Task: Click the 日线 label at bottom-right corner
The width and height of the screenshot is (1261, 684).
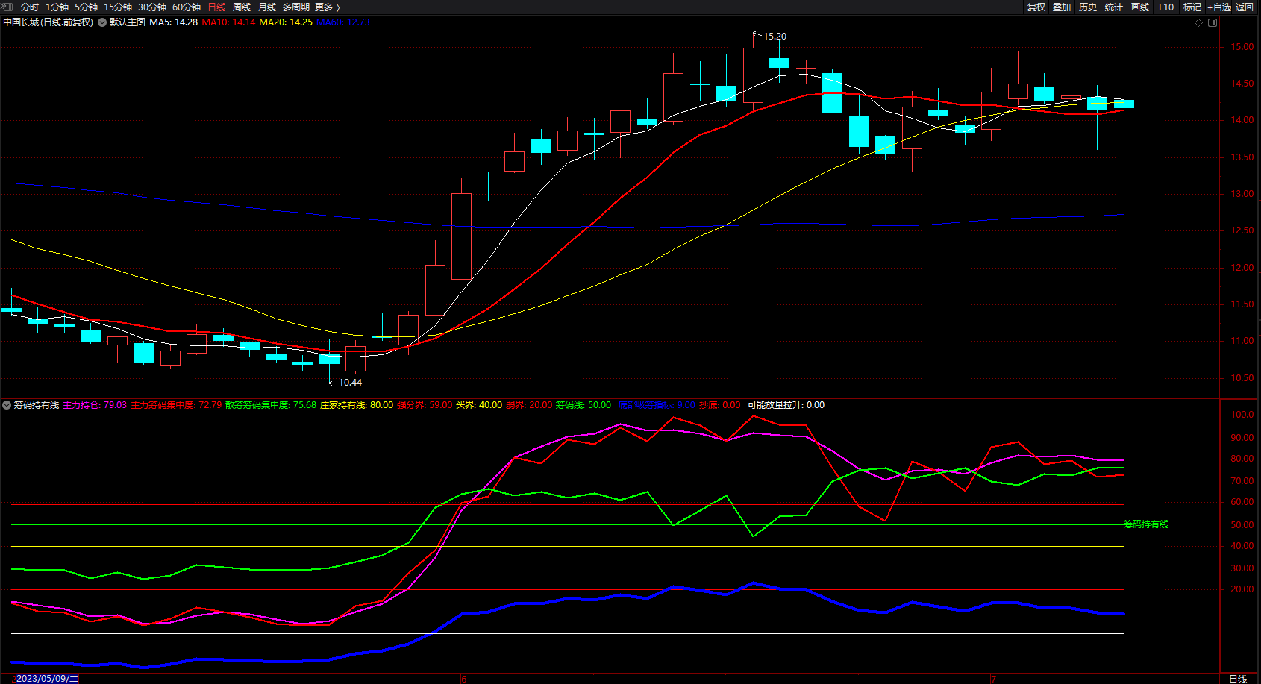Action: (1238, 679)
